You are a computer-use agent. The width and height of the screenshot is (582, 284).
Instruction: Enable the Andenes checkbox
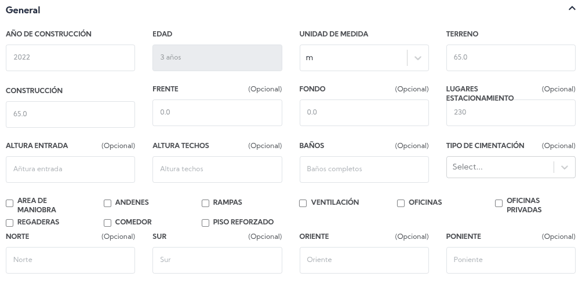pyautogui.click(x=107, y=204)
